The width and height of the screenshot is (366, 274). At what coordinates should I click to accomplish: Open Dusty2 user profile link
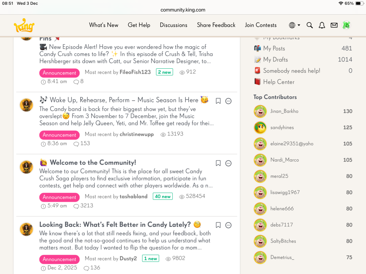(x=128, y=258)
